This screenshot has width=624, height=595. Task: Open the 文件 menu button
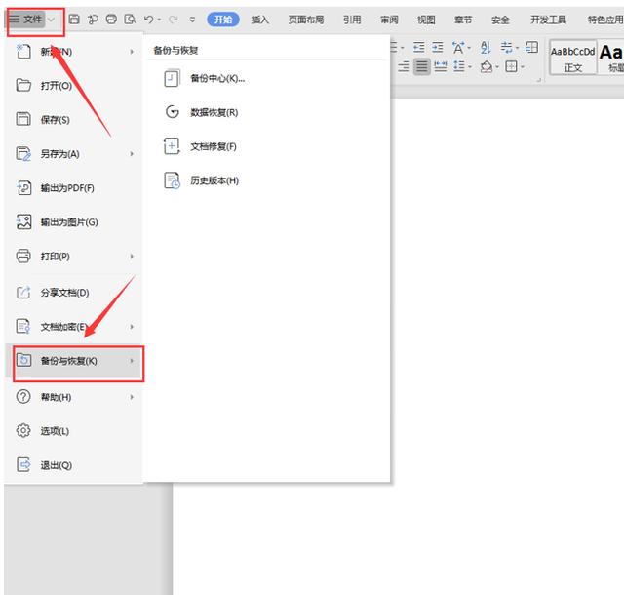26,20
